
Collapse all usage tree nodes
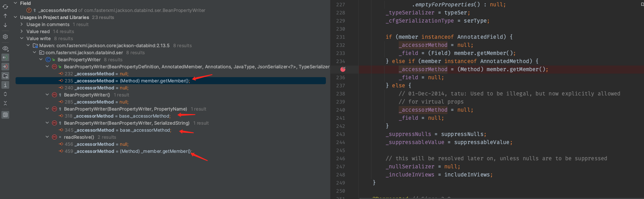pos(5,103)
